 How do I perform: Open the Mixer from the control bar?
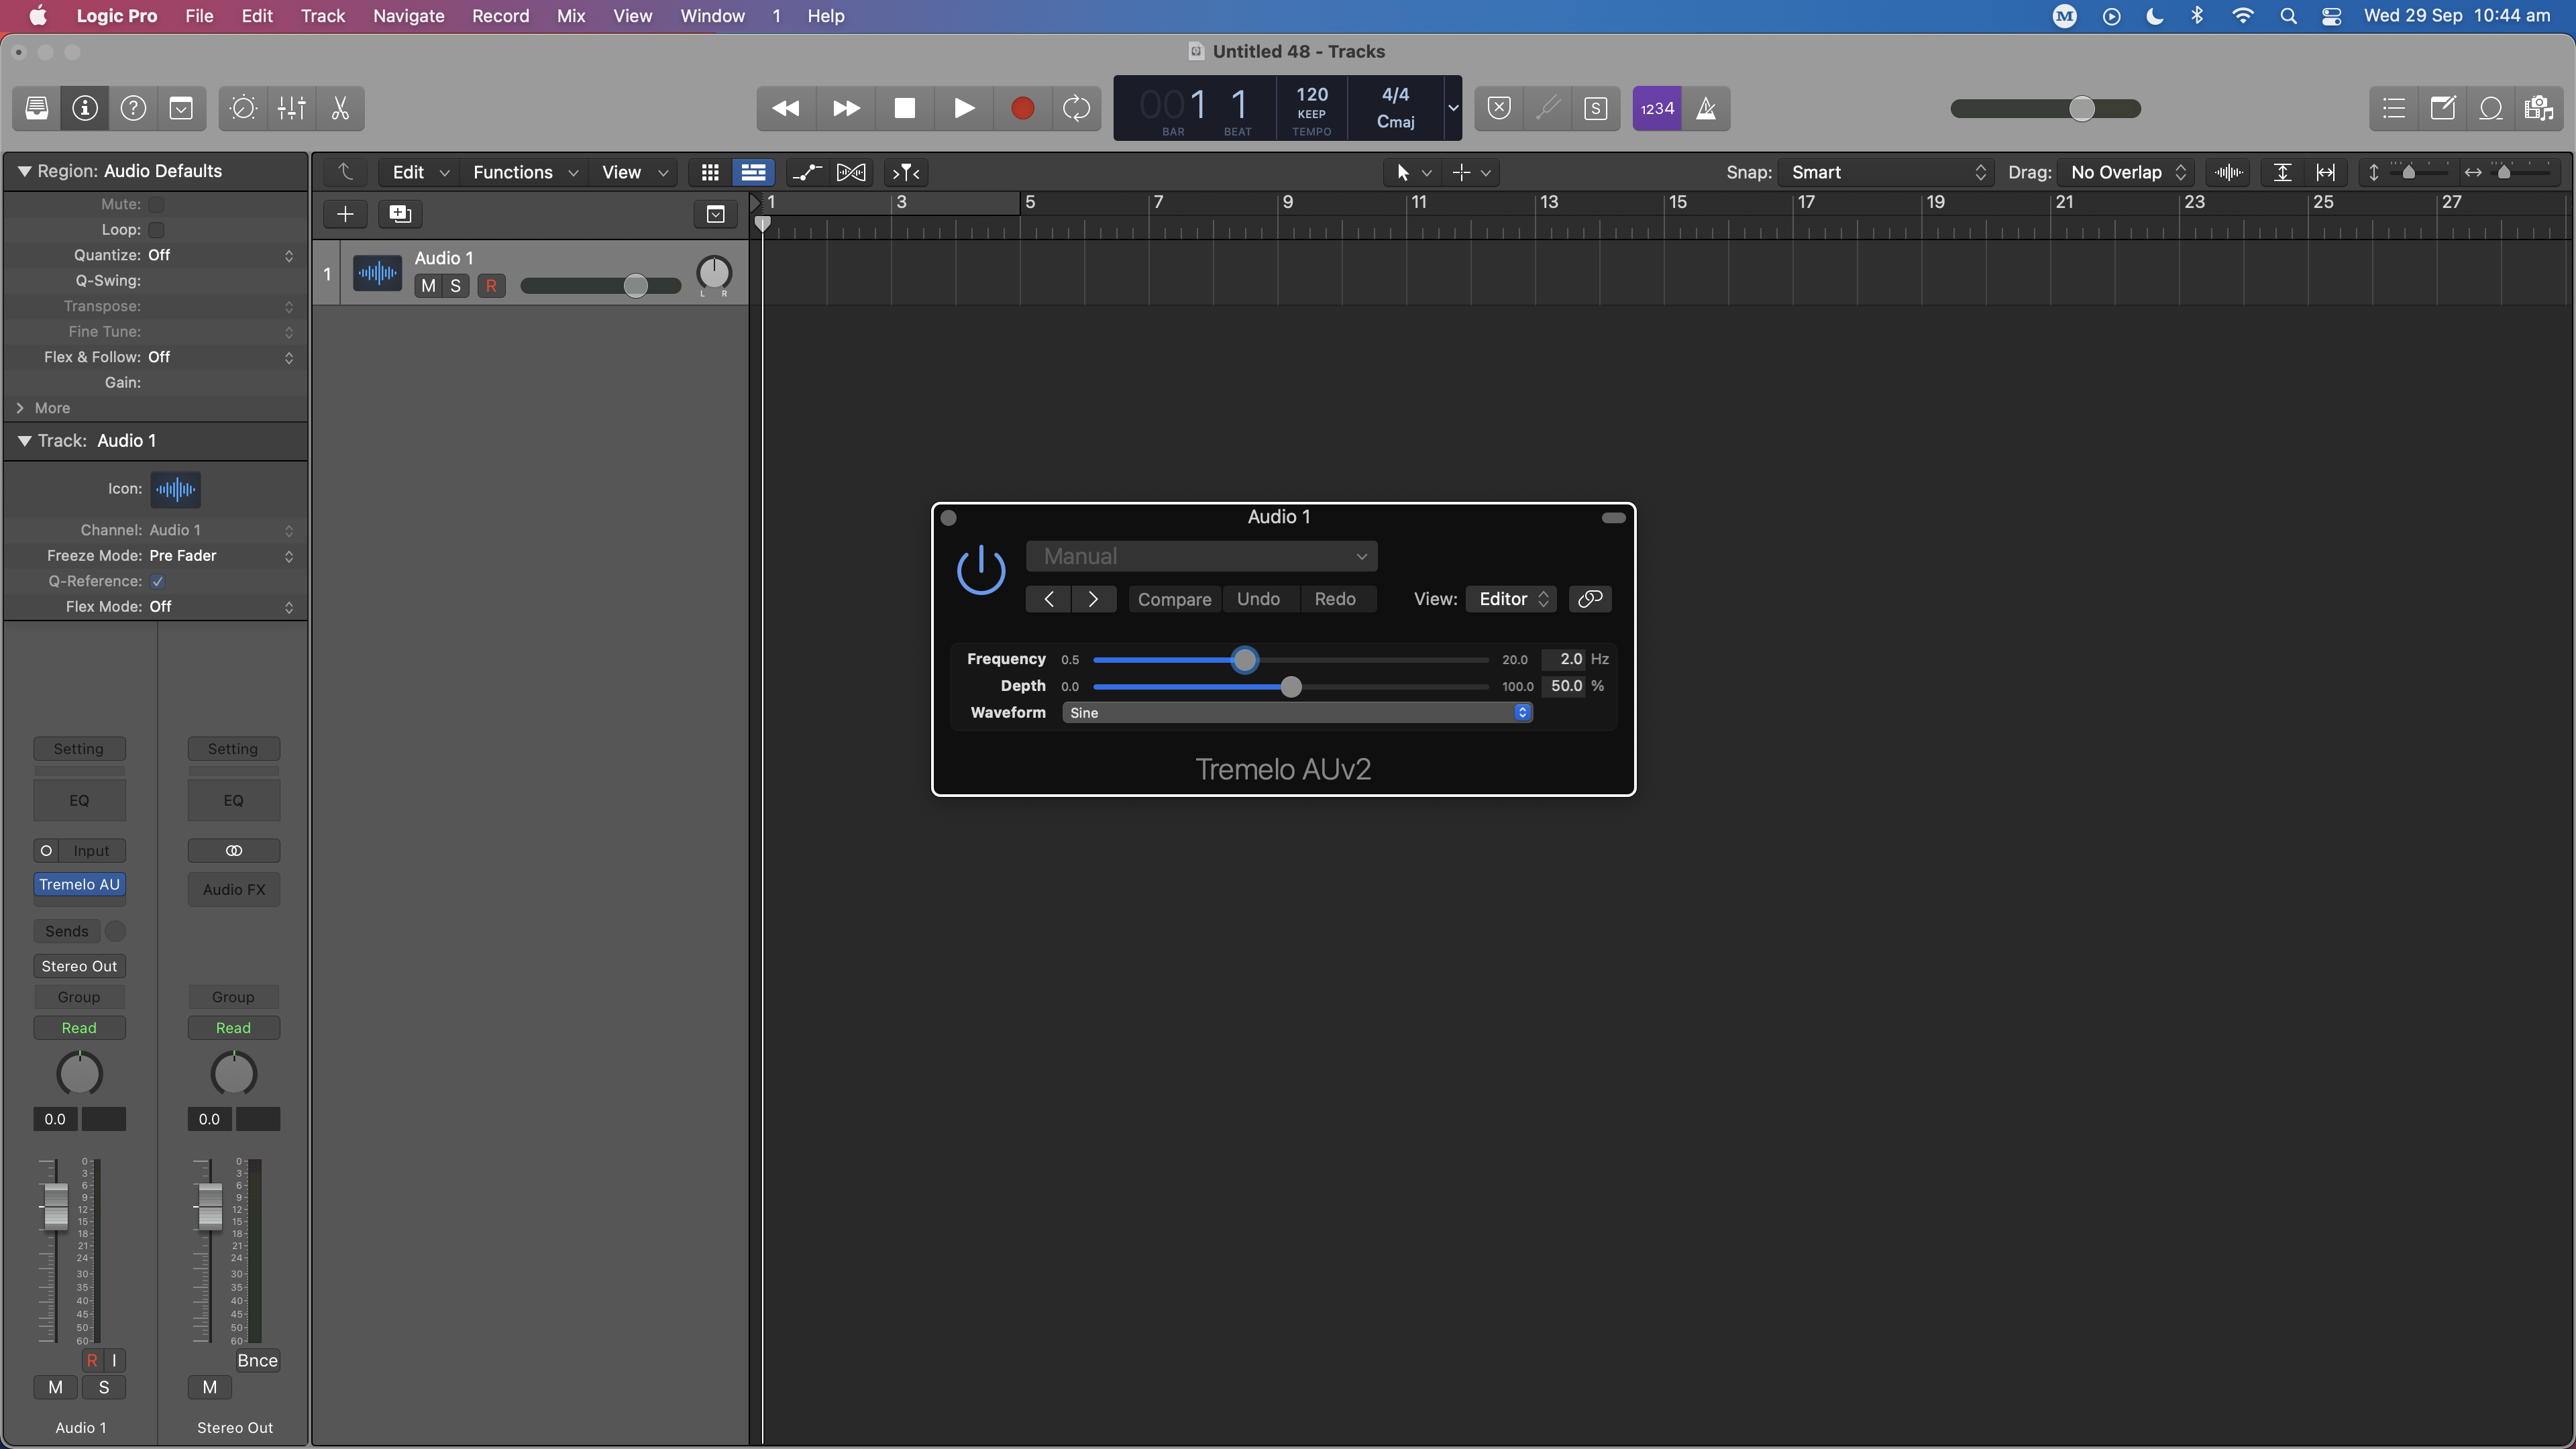click(291, 108)
